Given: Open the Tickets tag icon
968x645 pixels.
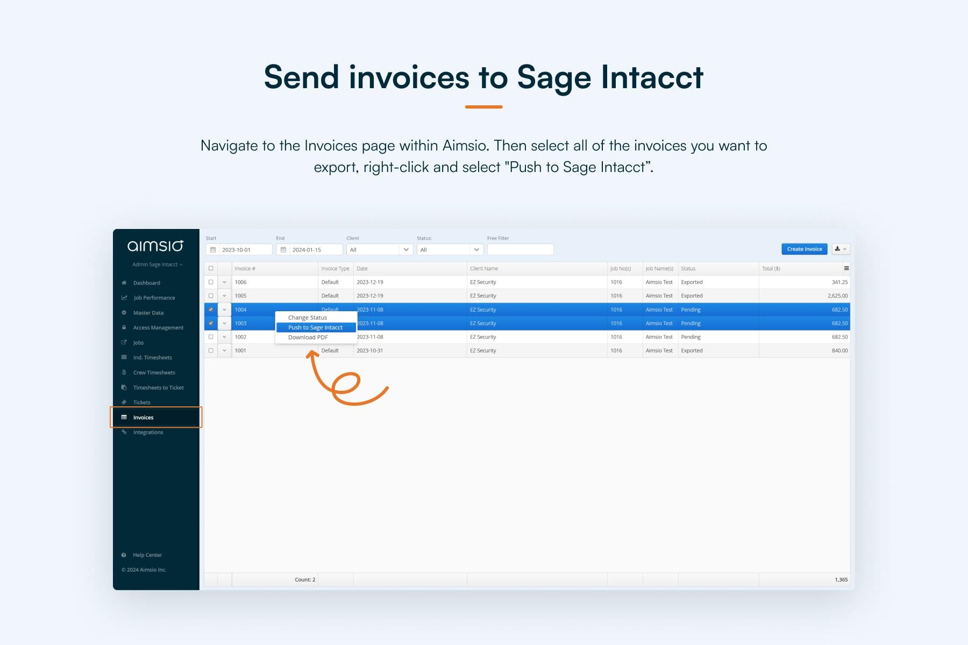Looking at the screenshot, I should [124, 402].
